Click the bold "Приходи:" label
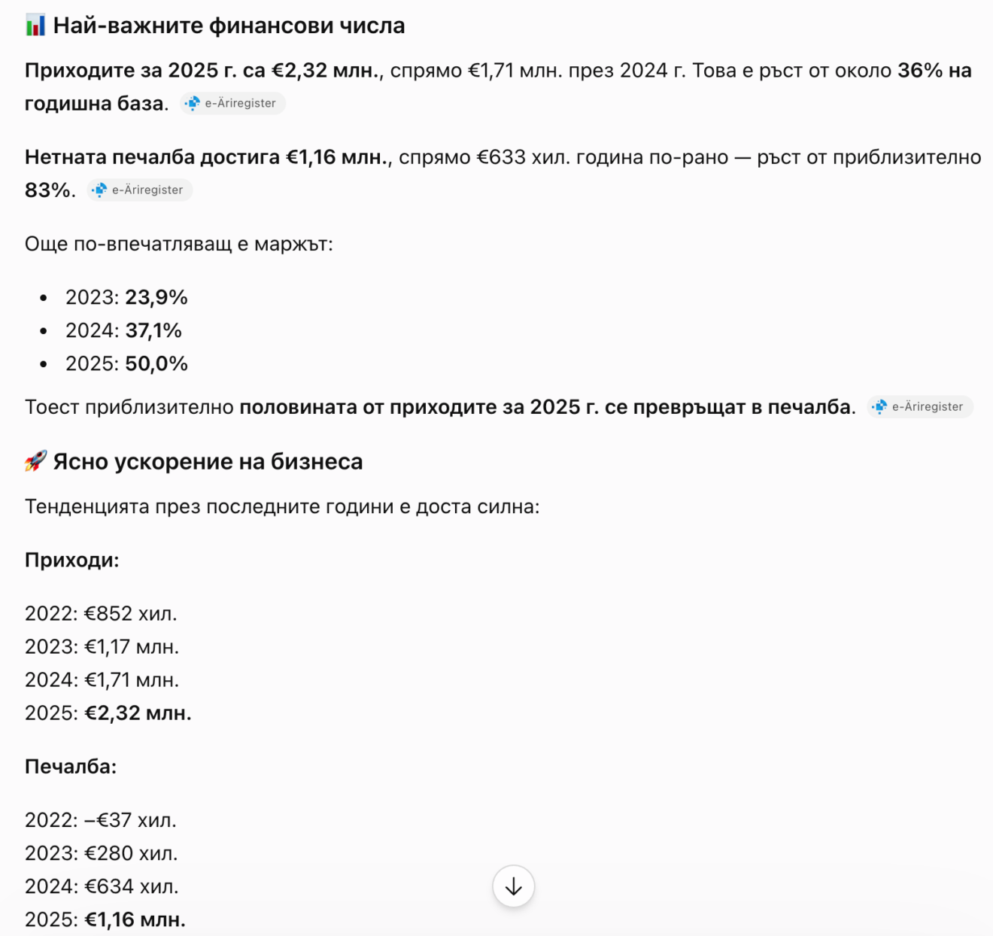 [x=72, y=560]
